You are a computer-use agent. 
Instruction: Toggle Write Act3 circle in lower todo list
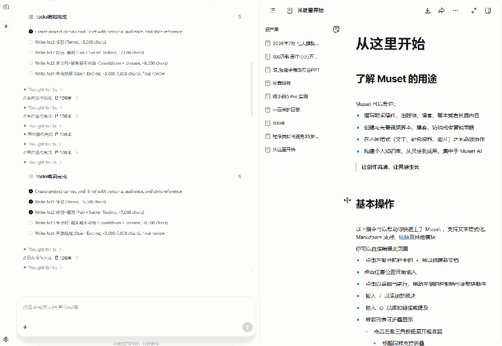point(31,223)
